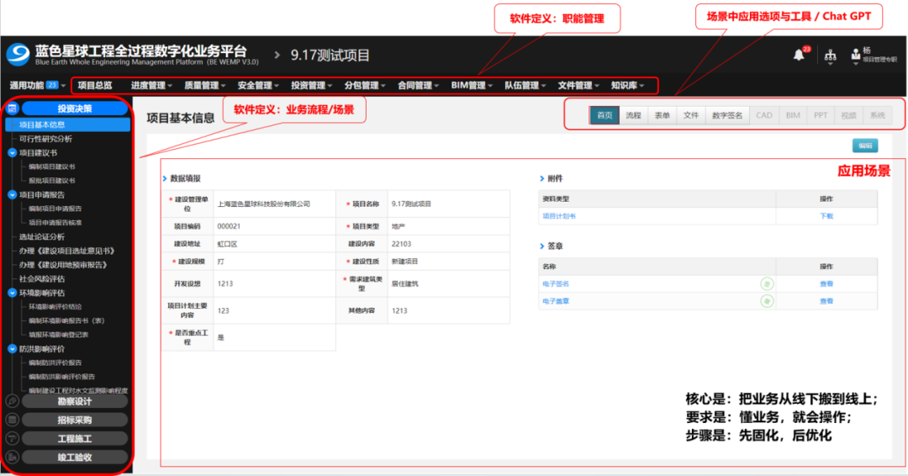Screen dimensions: 908x476
Task: Switch to the 流程 tab
Action: pos(633,116)
